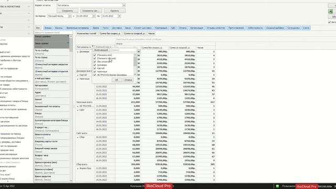The image size is (336, 189).
Task: Export report with the Excel icon
Action: pyautogui.click(x=330, y=11)
